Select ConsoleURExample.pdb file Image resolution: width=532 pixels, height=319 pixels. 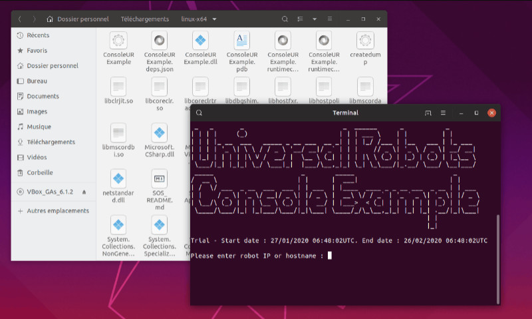pyautogui.click(x=242, y=52)
